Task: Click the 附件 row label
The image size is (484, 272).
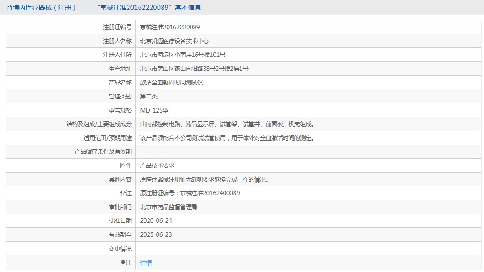Action: point(126,165)
